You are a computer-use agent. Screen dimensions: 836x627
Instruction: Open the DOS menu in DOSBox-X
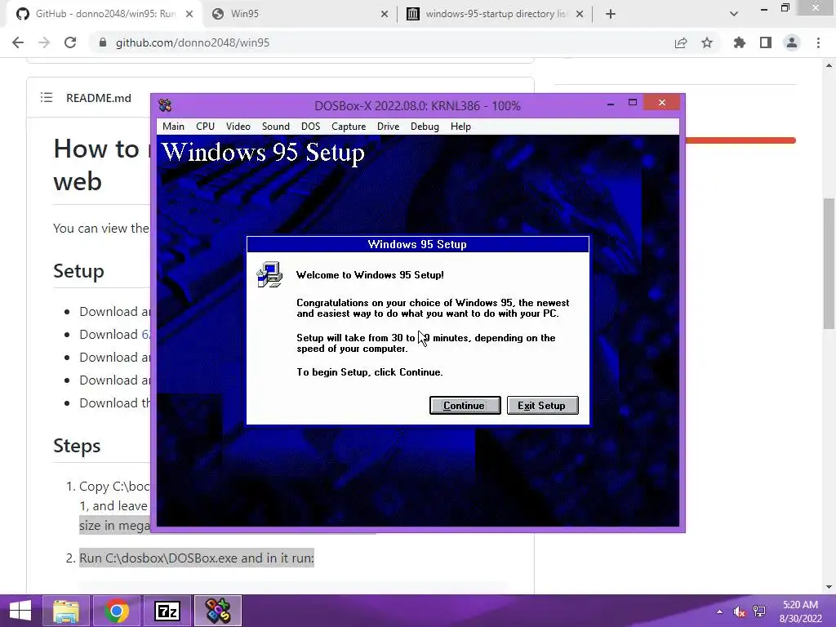pos(310,127)
